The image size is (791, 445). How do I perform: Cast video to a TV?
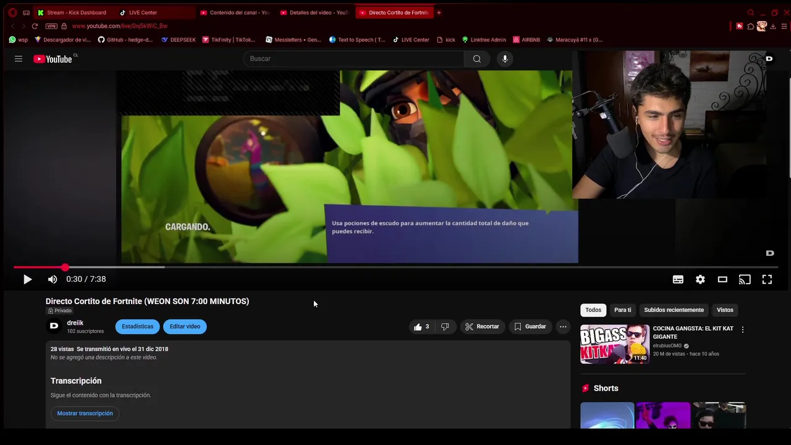pos(745,279)
